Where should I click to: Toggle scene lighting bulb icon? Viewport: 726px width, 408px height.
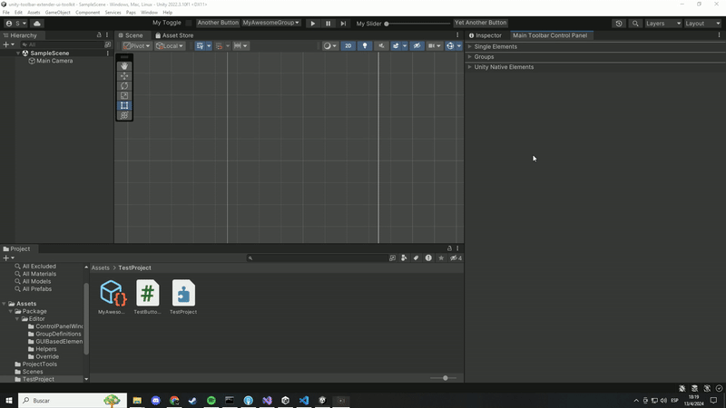click(x=365, y=46)
